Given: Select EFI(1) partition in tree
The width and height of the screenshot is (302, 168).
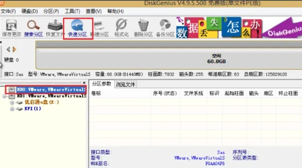Looking at the screenshot, I should click(33, 108).
